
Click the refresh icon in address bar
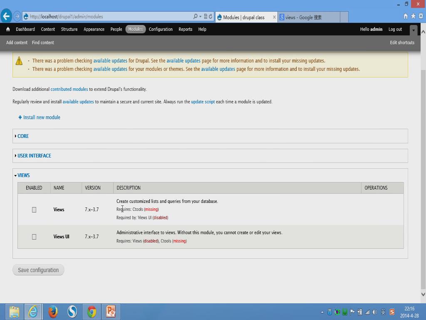[x=211, y=17]
